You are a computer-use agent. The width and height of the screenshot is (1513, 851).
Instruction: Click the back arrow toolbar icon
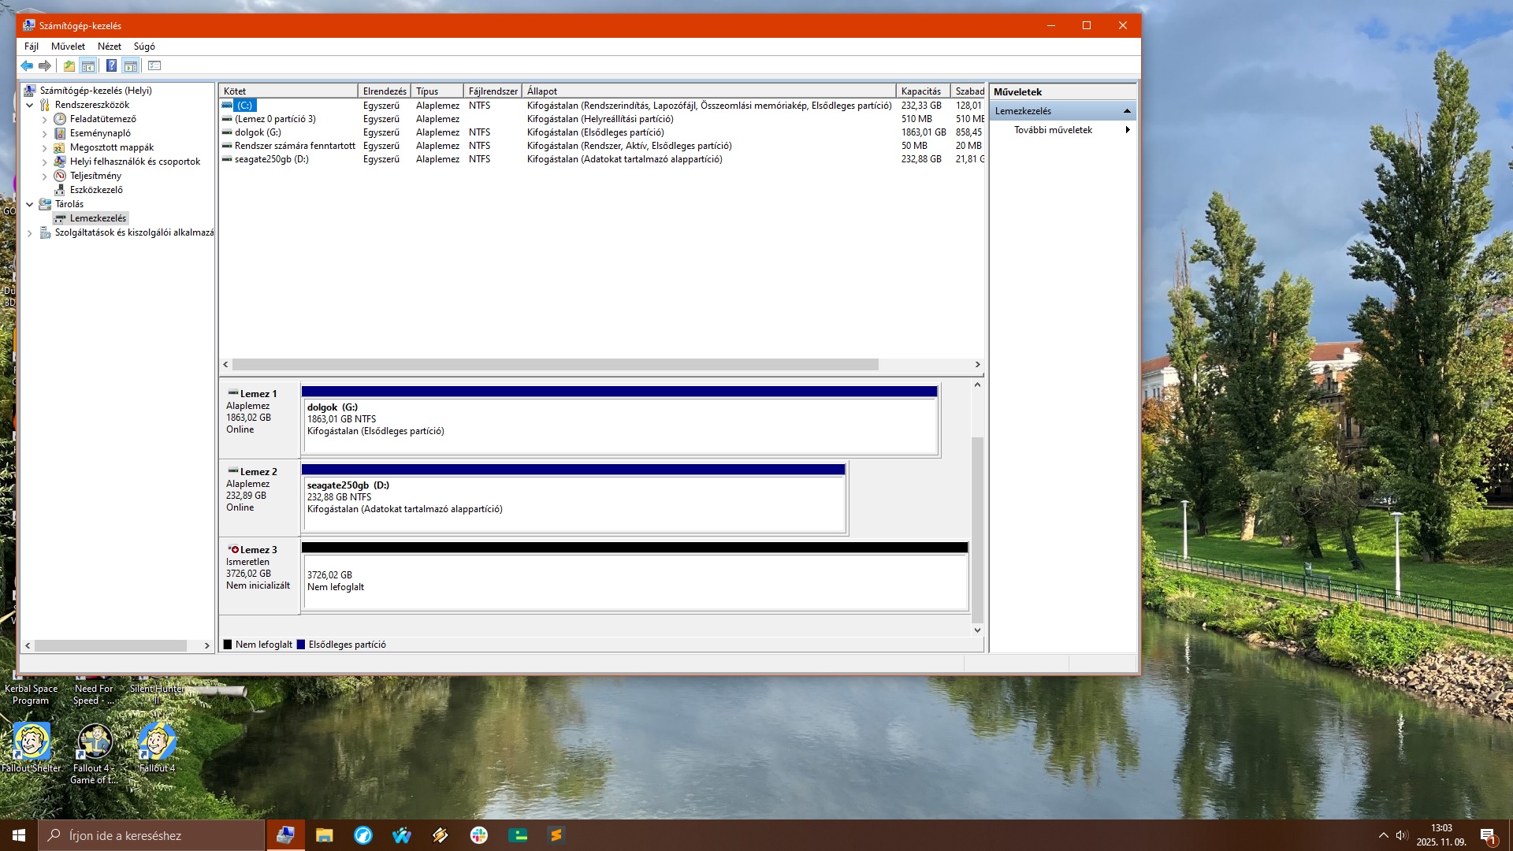[27, 66]
